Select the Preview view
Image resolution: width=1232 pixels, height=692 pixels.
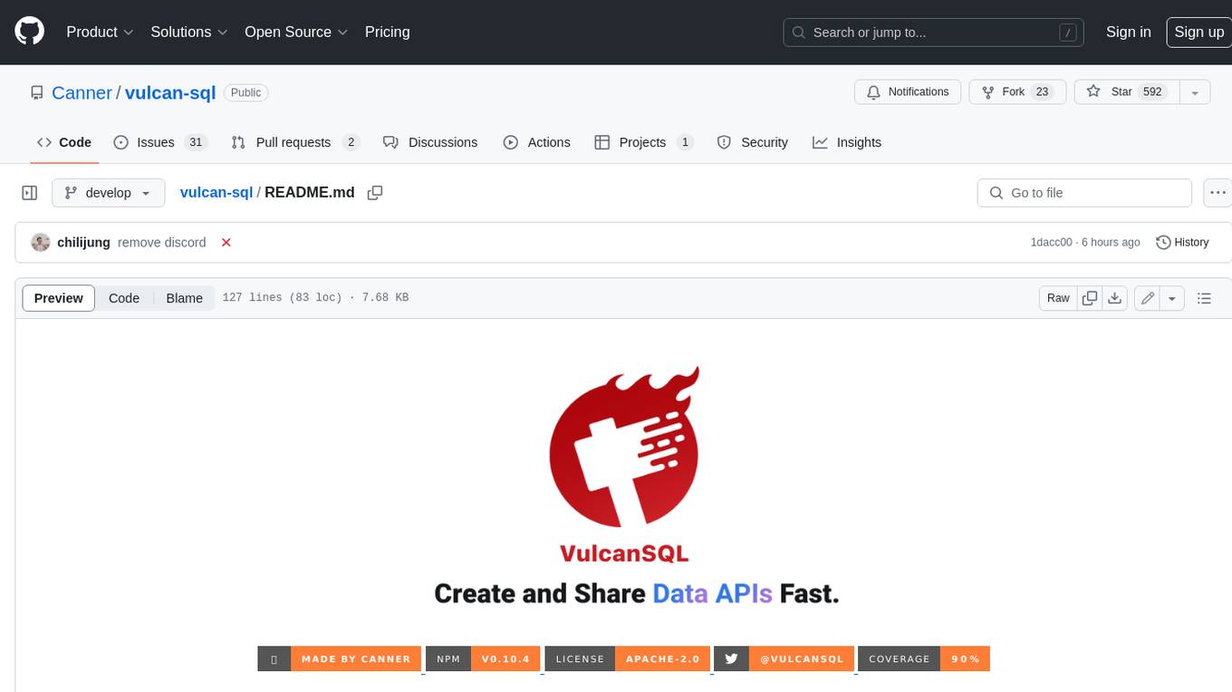pos(59,298)
